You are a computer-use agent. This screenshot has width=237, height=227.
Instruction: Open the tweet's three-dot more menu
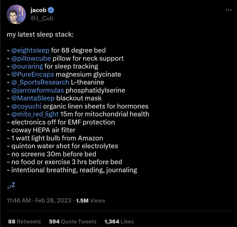coord(229,10)
